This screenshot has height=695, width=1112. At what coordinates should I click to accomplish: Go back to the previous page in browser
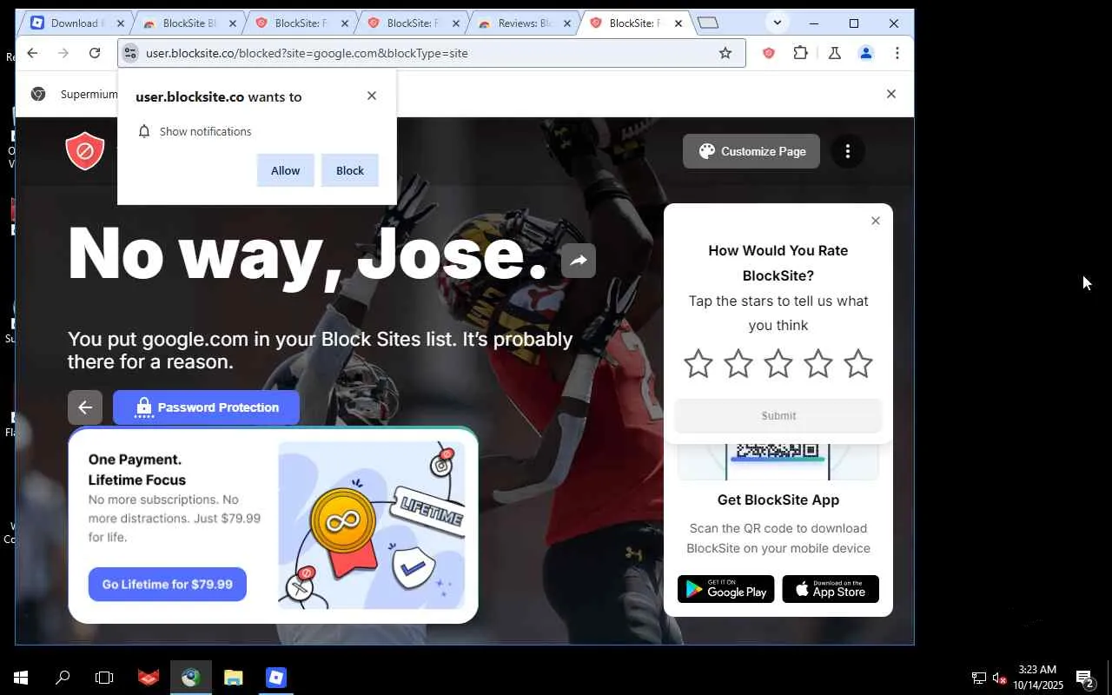coord(32,53)
